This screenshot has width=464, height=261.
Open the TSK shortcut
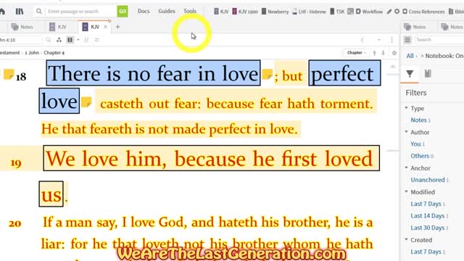[x=337, y=12]
